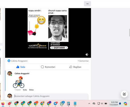
Task: Open commenter Calista Anggraini's profile name
Action: (x=22, y=73)
